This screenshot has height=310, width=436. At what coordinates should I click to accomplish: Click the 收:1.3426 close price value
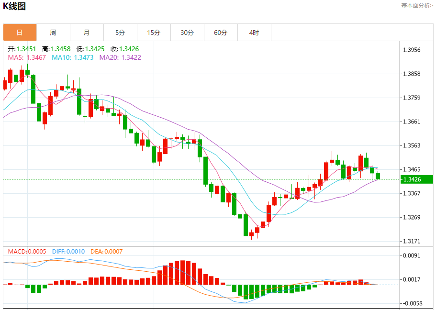pos(124,49)
